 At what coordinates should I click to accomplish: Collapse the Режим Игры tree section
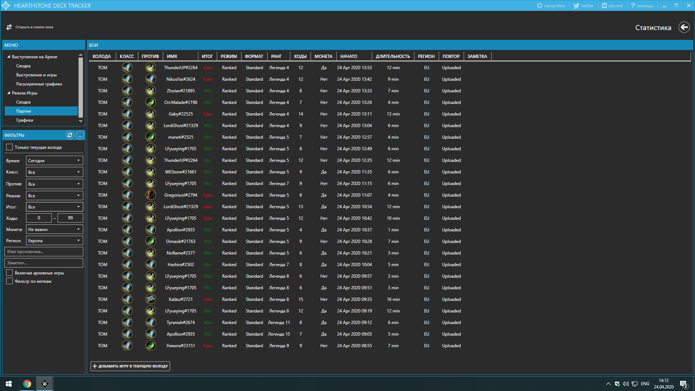point(9,93)
